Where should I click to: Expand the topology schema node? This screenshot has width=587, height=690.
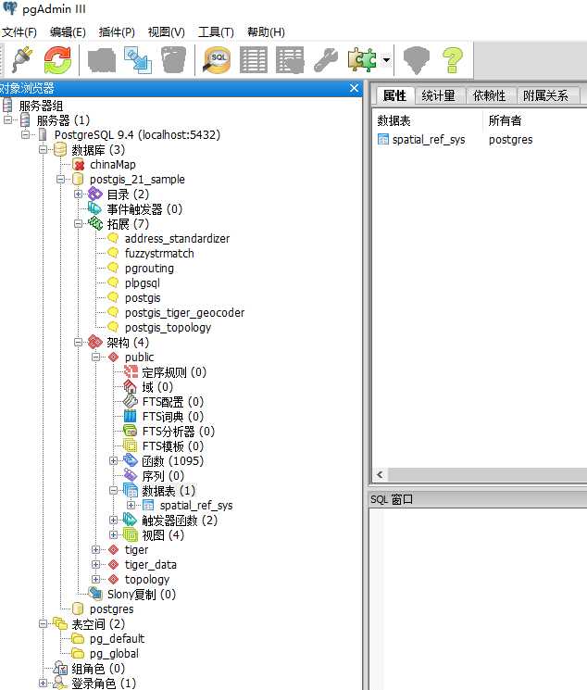click(x=96, y=579)
